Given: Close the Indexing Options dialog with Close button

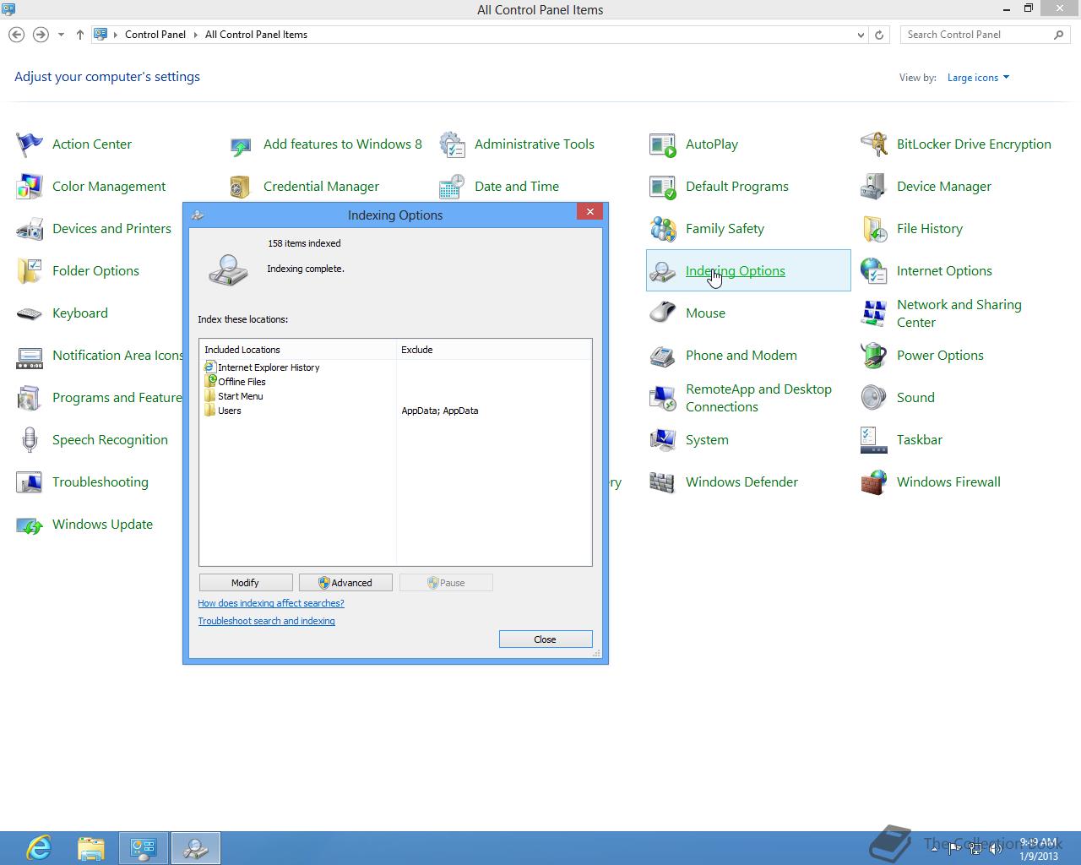Looking at the screenshot, I should (x=546, y=639).
